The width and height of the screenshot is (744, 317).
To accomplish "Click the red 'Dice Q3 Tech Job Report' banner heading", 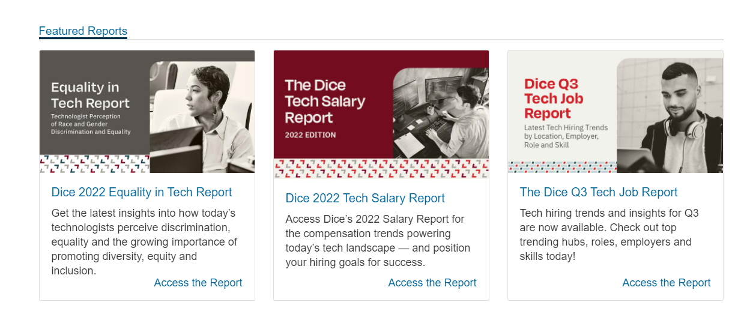I will [x=554, y=98].
